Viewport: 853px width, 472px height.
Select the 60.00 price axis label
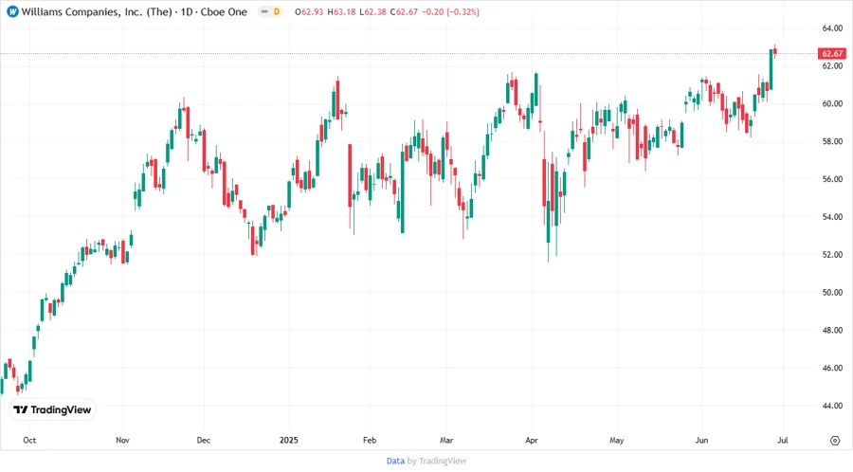click(832, 103)
